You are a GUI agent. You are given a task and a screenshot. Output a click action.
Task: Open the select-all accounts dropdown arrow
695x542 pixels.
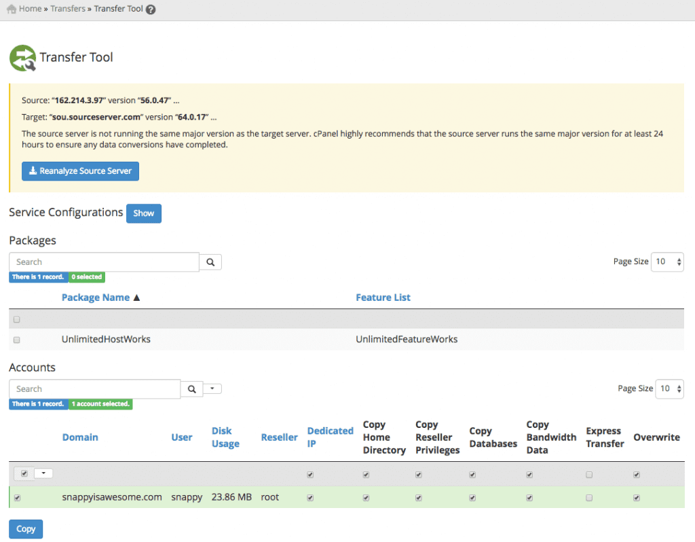43,473
